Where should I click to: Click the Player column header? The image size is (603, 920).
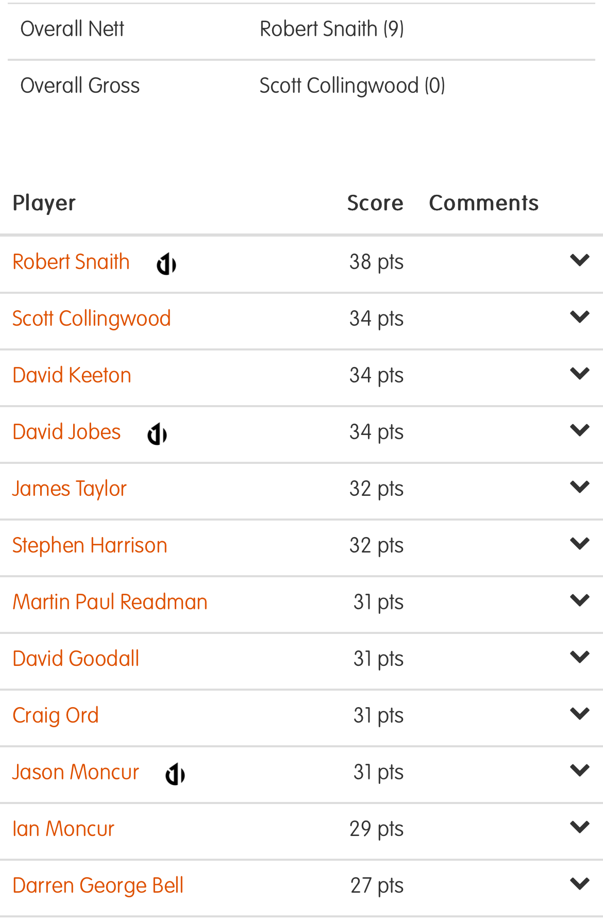(x=44, y=204)
